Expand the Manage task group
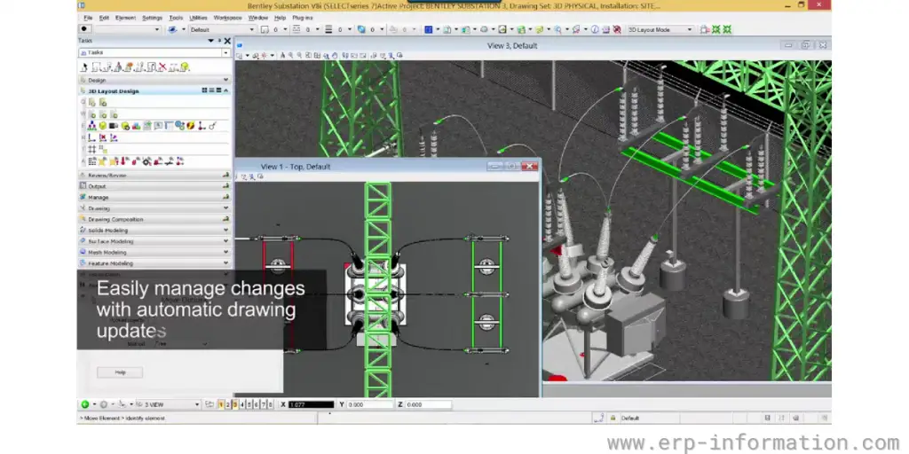The width and height of the screenshot is (909, 454). 226,197
